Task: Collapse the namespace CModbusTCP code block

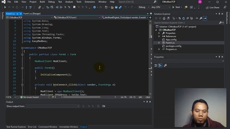Action: point(22,48)
